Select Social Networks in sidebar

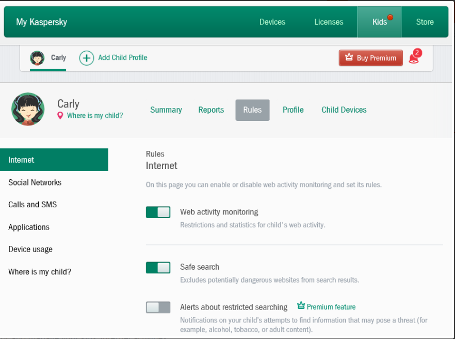pos(35,182)
